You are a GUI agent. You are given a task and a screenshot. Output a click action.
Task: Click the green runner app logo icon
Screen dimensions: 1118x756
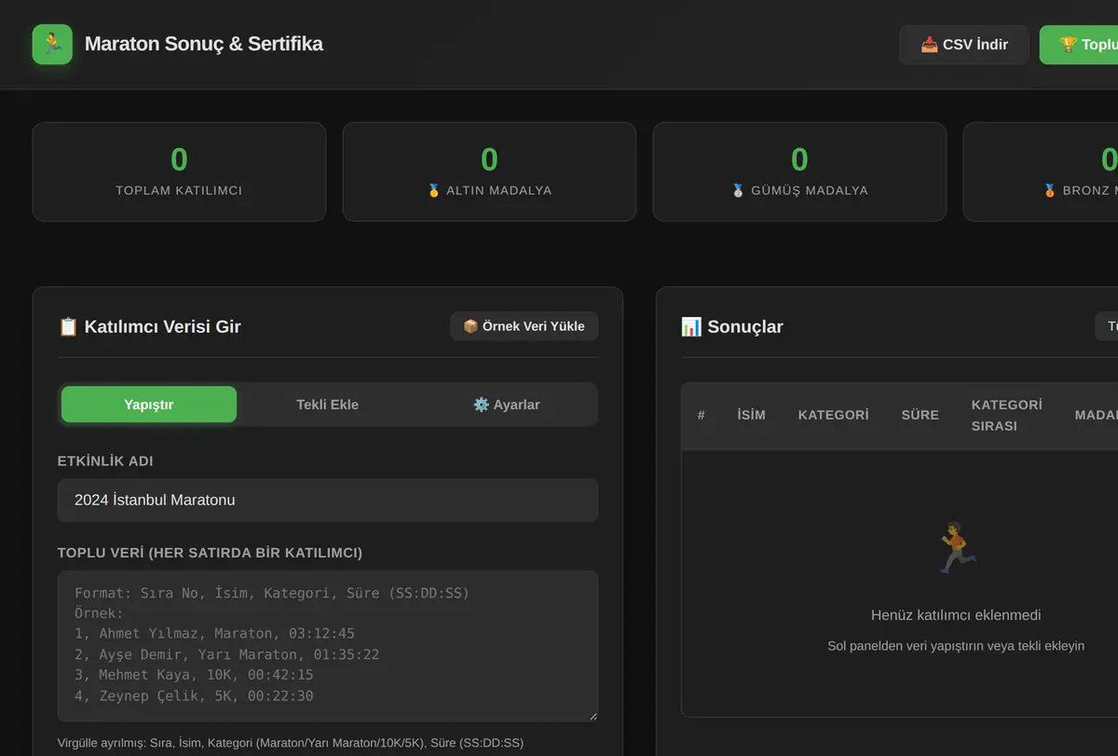(52, 45)
